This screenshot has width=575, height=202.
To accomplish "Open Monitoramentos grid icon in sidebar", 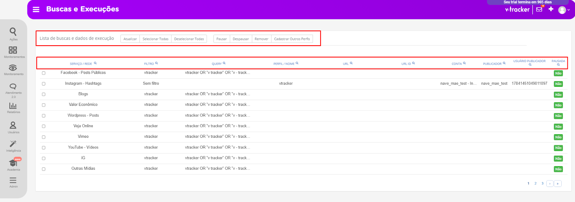I will [13, 50].
